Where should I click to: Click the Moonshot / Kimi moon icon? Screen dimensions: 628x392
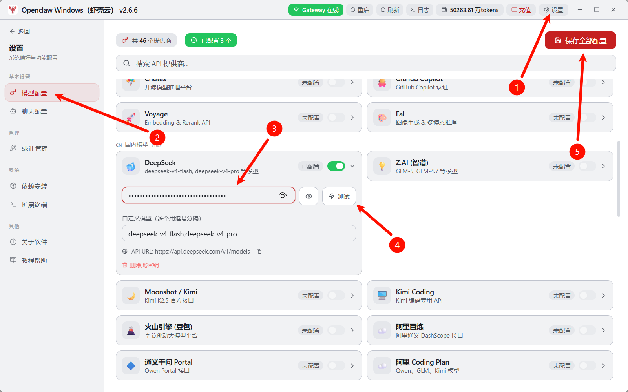[131, 296]
